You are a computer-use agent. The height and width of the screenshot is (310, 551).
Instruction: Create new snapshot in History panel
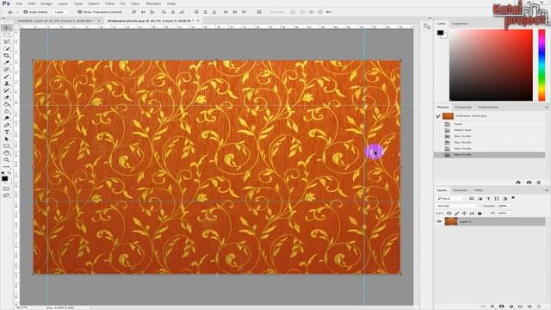point(529,183)
